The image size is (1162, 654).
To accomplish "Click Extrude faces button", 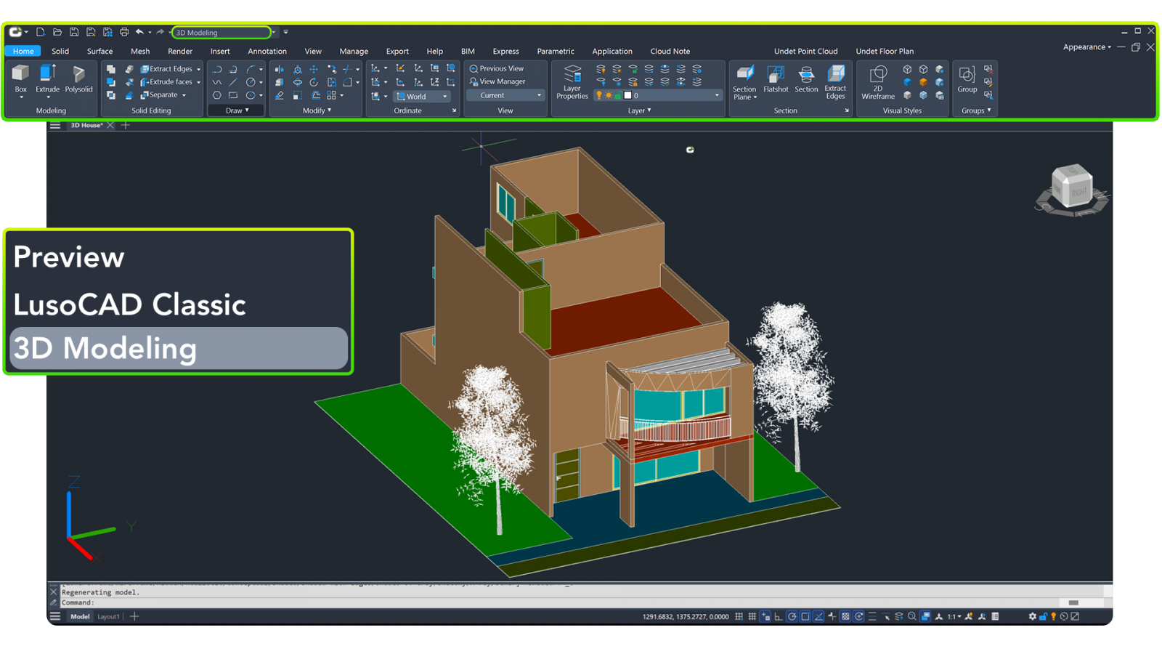I will [x=166, y=82].
